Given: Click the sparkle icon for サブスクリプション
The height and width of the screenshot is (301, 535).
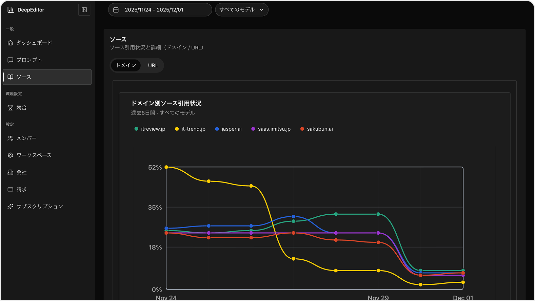Looking at the screenshot, I should (x=11, y=207).
